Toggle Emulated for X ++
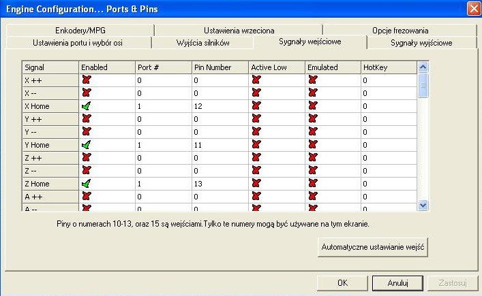482x296 pixels. [313, 80]
